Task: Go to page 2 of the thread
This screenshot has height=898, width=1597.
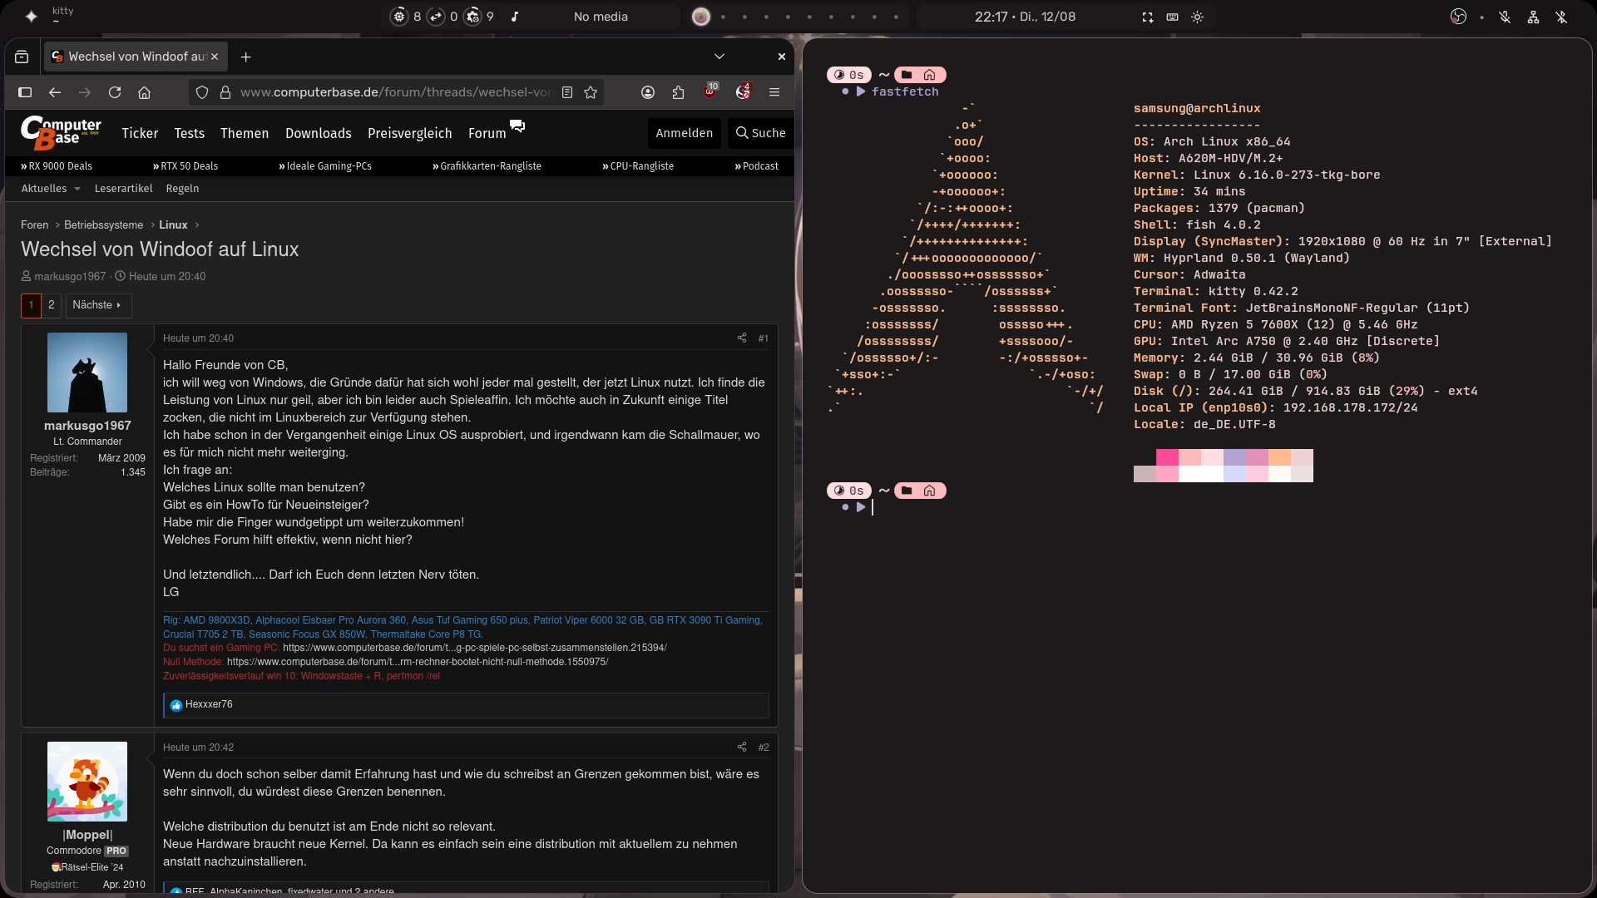Action: point(51,305)
